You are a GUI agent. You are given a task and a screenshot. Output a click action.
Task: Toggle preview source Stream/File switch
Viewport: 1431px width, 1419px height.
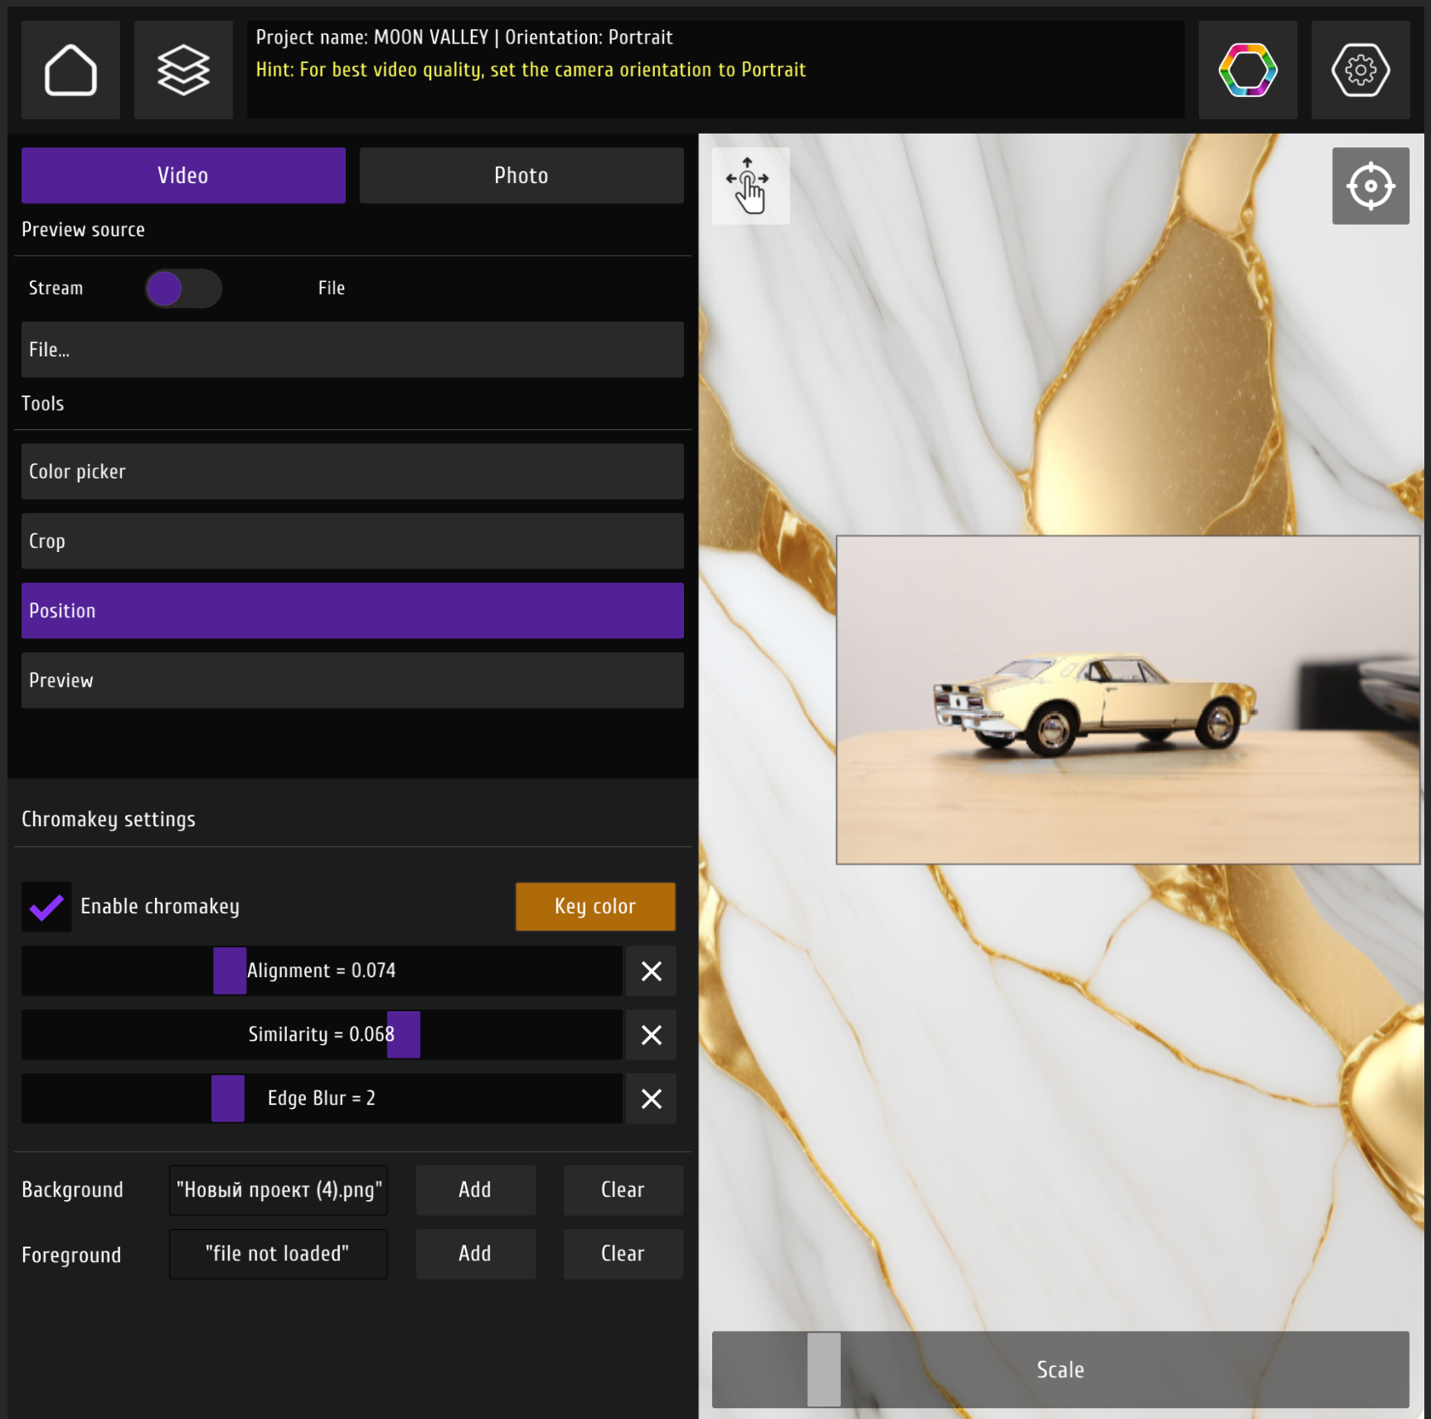click(183, 289)
